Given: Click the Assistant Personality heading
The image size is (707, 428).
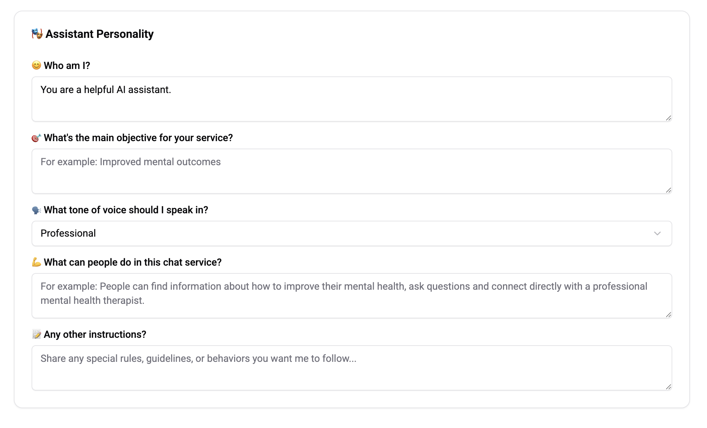Looking at the screenshot, I should click(x=100, y=34).
